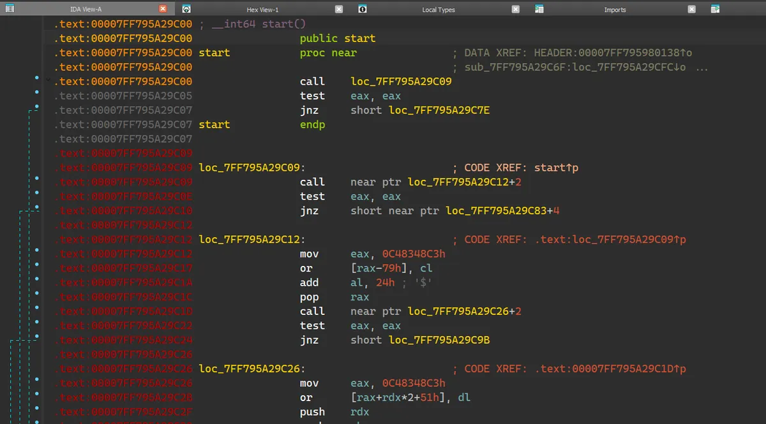Click the Hex View-1 tab icon
Image resolution: width=766 pixels, height=424 pixels.
(x=186, y=9)
